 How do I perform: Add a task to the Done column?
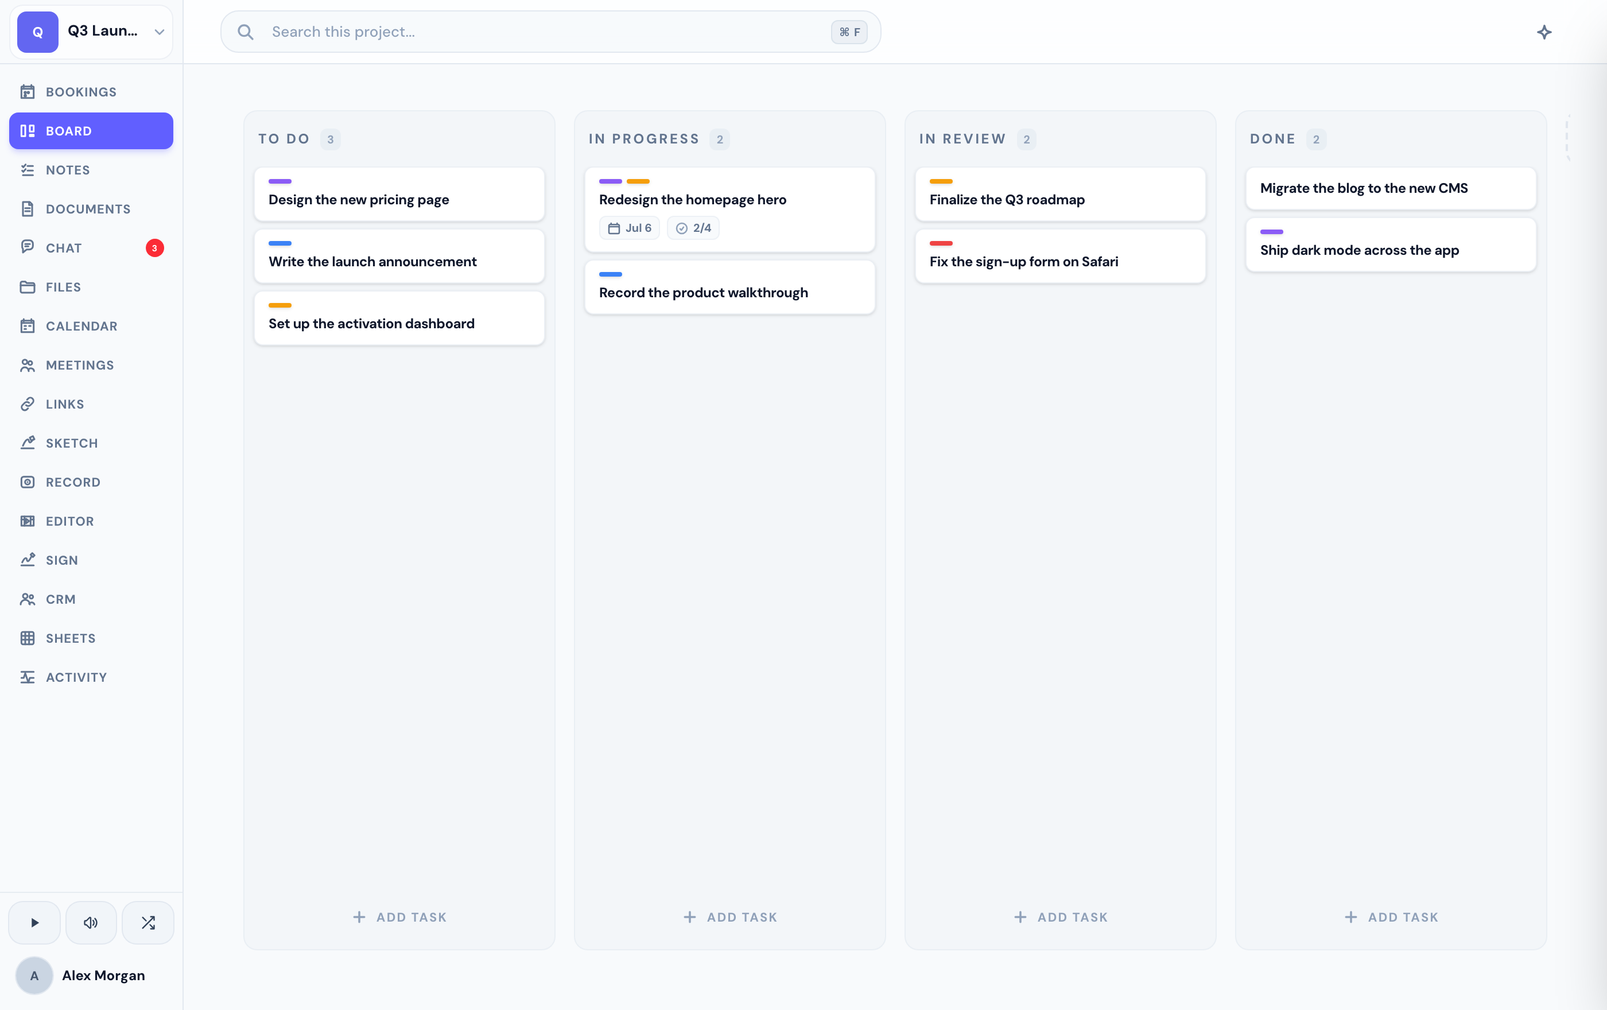[1391, 917]
